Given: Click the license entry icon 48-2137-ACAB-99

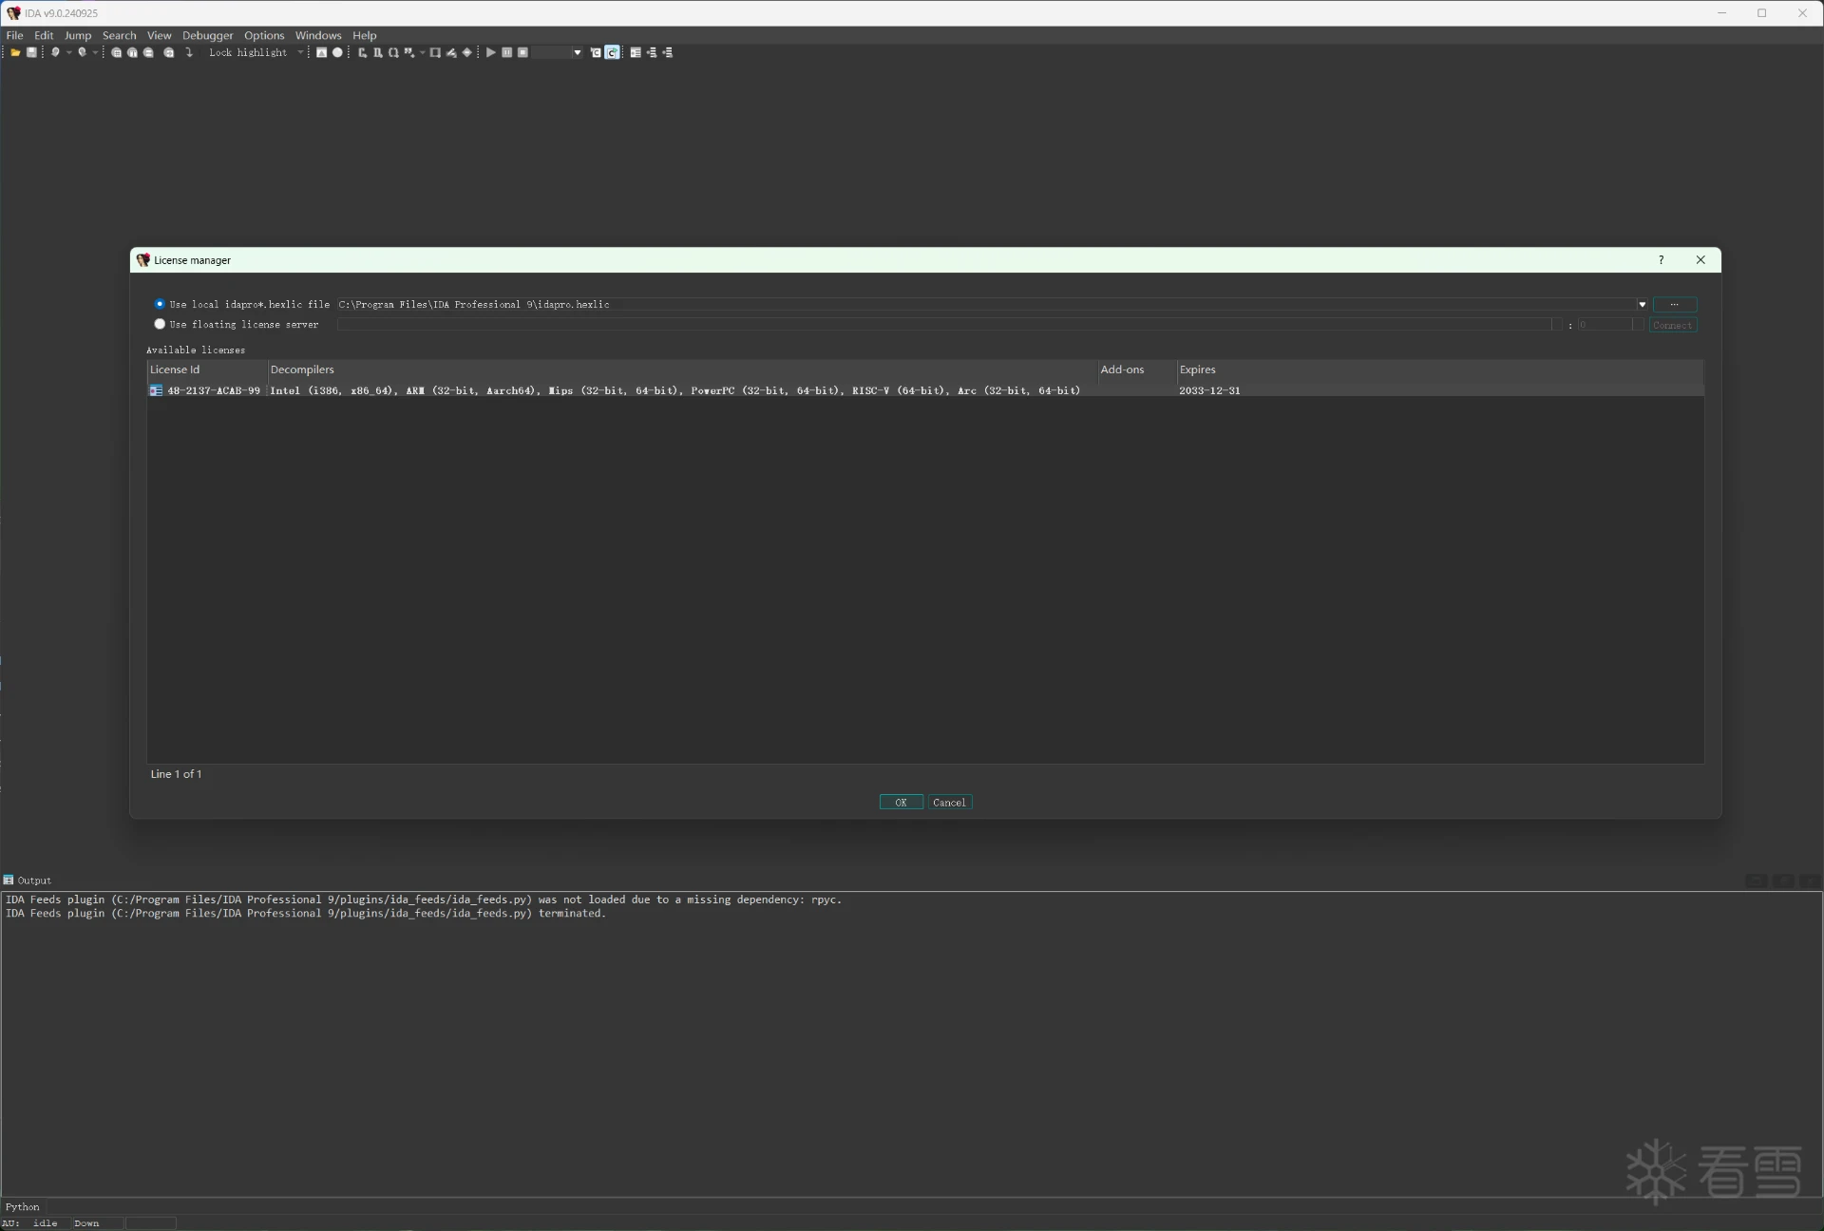Looking at the screenshot, I should (x=156, y=390).
